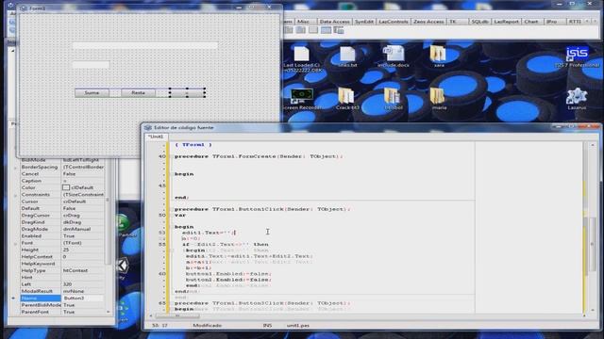Open the Last Loaded file desktop icon

tap(302, 58)
